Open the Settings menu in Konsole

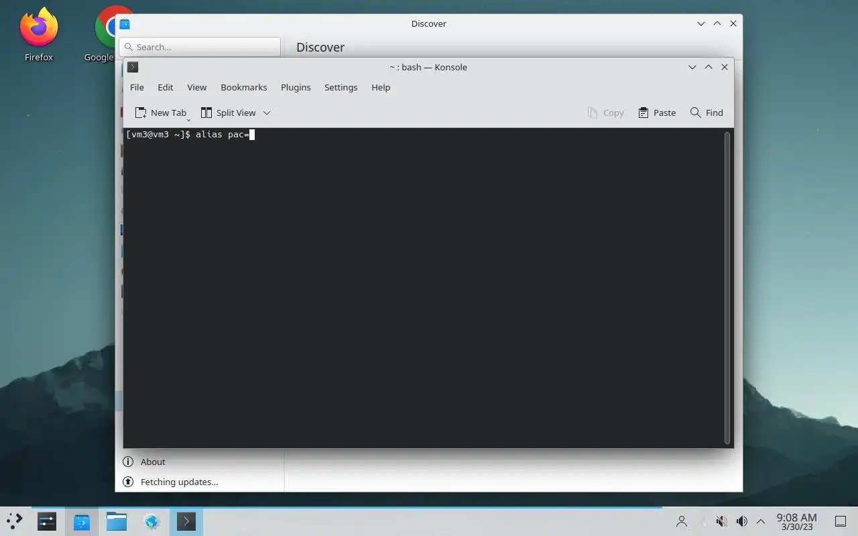341,87
